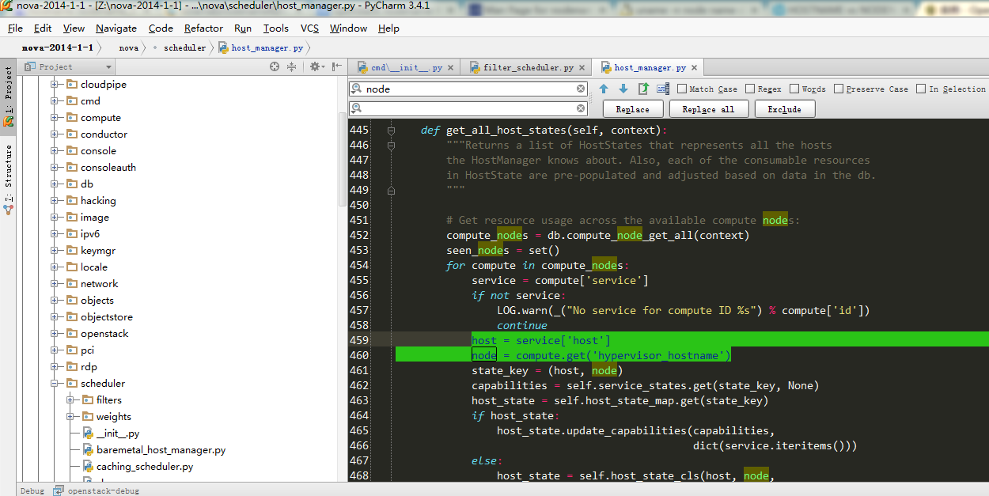Click the nova breadcrumb
The width and height of the screenshot is (989, 496).
point(128,47)
